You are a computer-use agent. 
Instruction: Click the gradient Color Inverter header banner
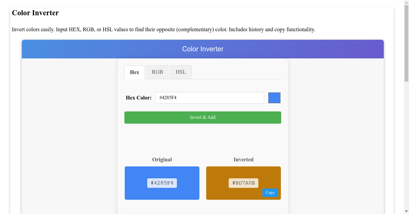(203, 49)
